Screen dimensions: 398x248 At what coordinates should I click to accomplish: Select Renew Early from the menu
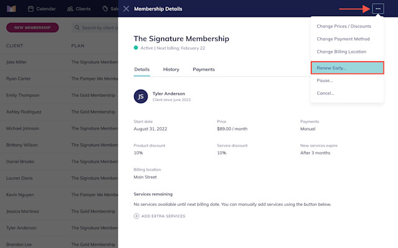pyautogui.click(x=347, y=68)
